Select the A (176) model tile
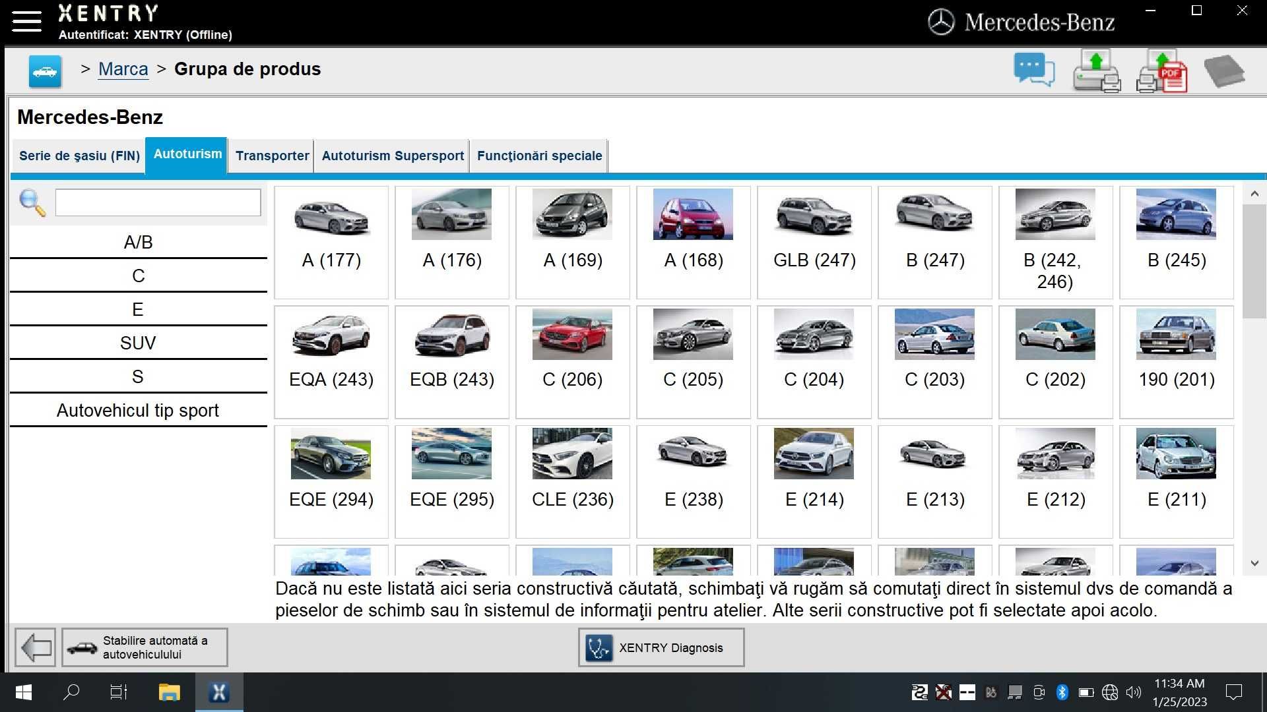 452,243
